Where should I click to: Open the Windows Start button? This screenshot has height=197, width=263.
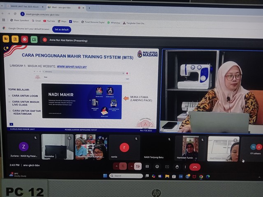(105, 176)
